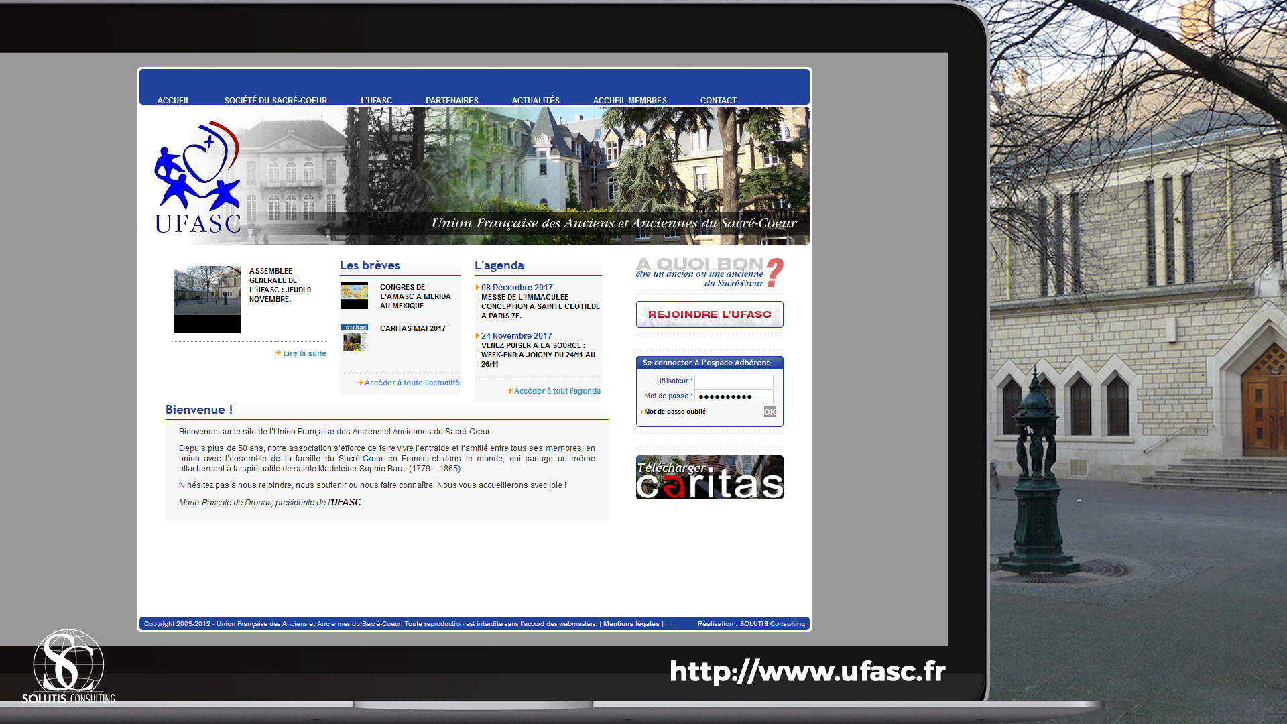Go to the Partenaires menu item
Screen dimensions: 1287x724
(452, 101)
